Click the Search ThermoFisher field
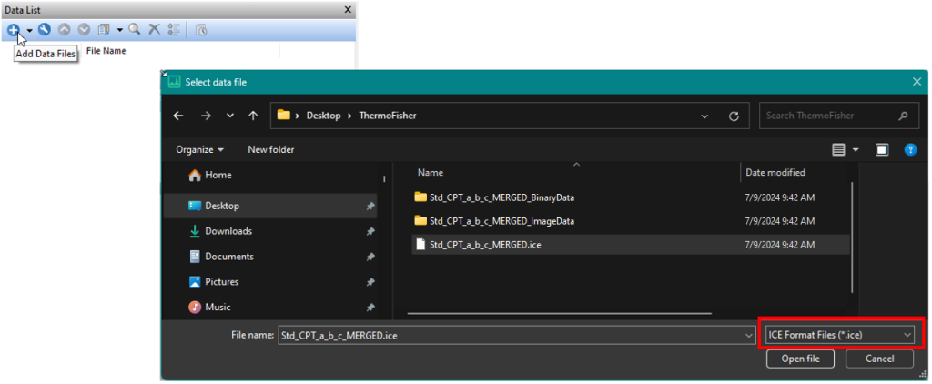 coord(828,116)
